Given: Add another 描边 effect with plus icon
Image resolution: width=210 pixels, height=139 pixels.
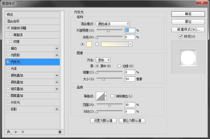Looking at the screenshot, I should (x=57, y=48).
